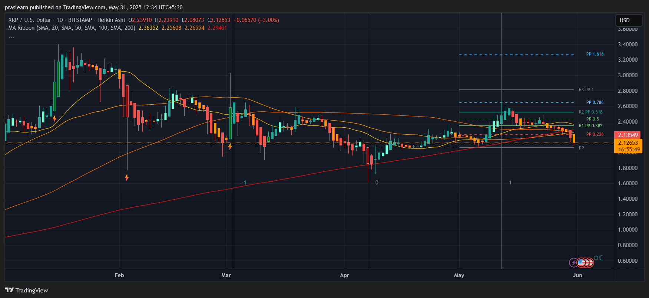This screenshot has height=298, width=649.
Task: Click the purple lightning event icon near Jun
Action: tap(574, 263)
